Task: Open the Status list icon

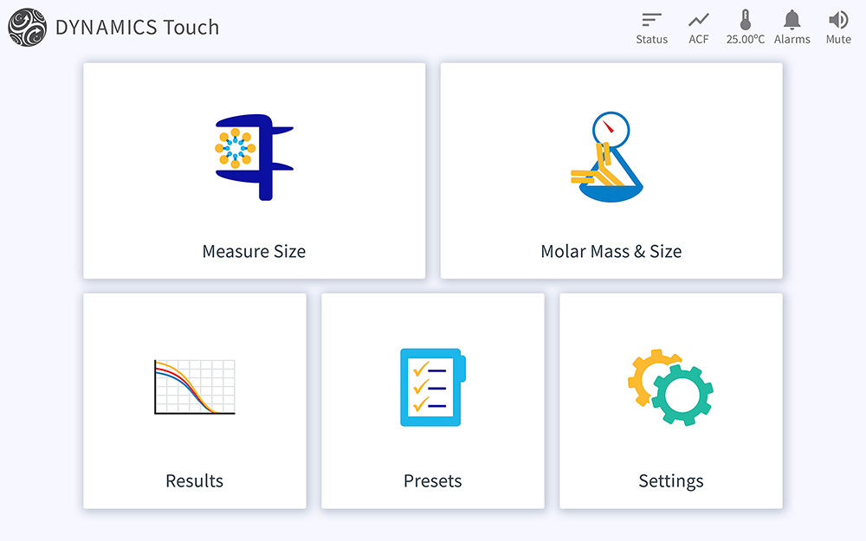Action: [x=651, y=19]
